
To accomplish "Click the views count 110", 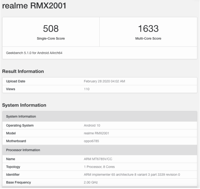I will pos(87,89).
